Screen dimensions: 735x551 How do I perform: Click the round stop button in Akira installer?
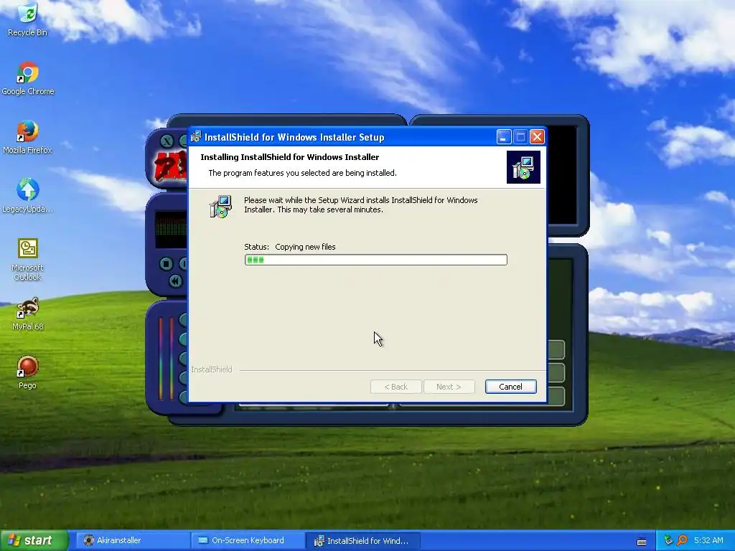click(x=166, y=264)
